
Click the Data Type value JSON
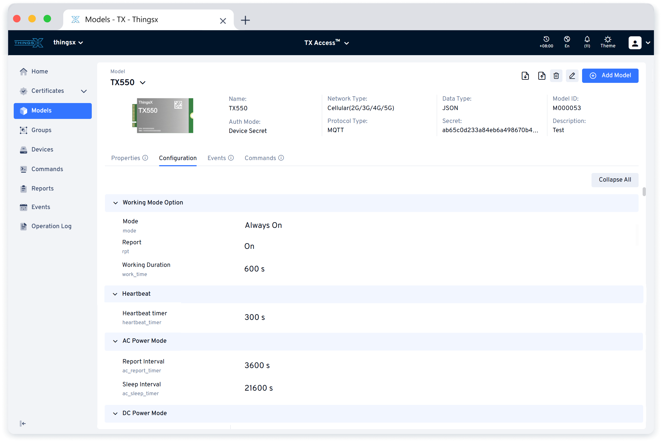click(450, 108)
